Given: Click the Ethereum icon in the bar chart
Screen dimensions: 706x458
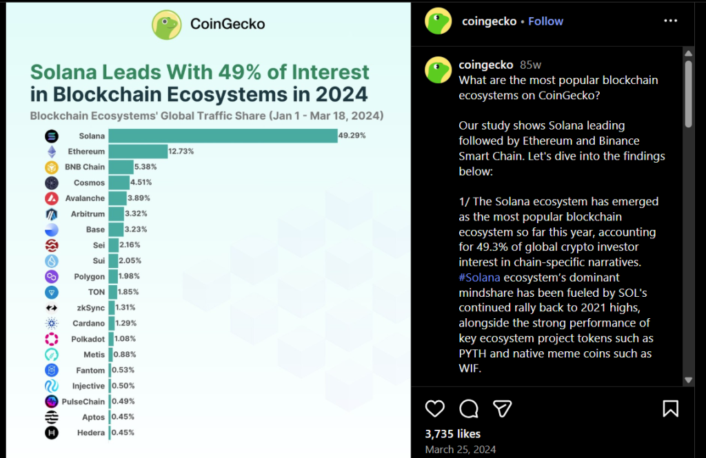Looking at the screenshot, I should pos(52,151).
